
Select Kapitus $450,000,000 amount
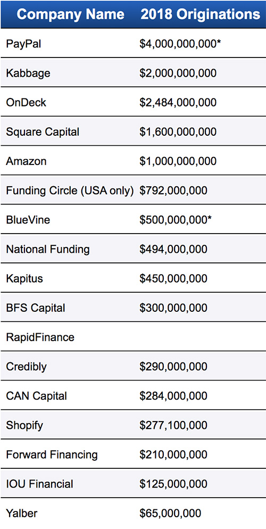click(x=173, y=278)
